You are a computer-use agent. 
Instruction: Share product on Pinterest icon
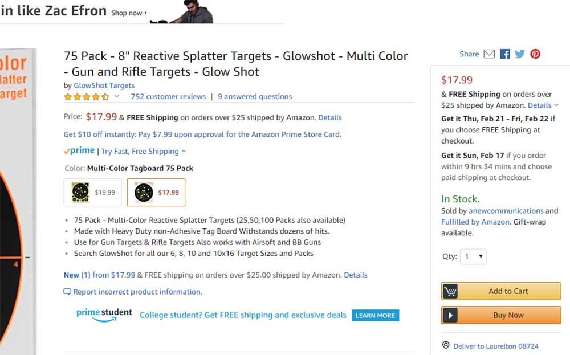[x=535, y=54]
